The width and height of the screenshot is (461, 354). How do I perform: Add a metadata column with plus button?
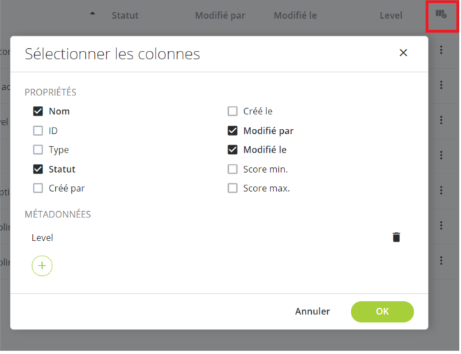coord(42,265)
